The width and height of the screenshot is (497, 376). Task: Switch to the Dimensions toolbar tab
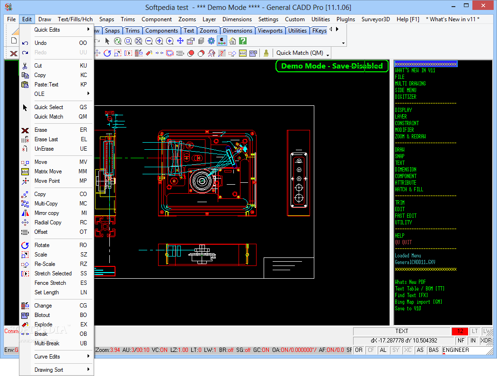click(x=238, y=31)
